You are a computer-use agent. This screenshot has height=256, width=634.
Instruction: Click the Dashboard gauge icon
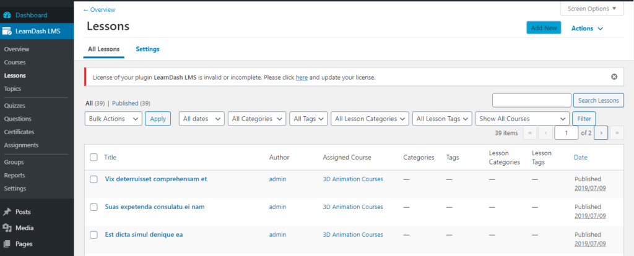pyautogui.click(x=7, y=15)
